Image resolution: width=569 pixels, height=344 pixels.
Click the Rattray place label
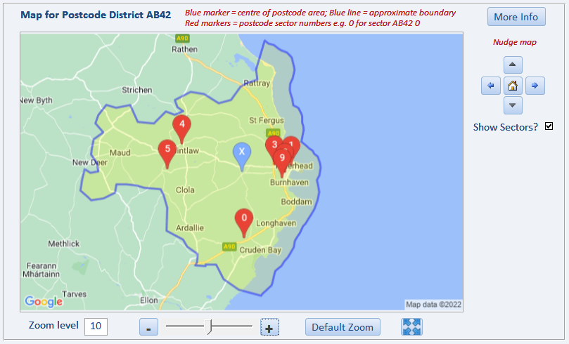point(257,84)
